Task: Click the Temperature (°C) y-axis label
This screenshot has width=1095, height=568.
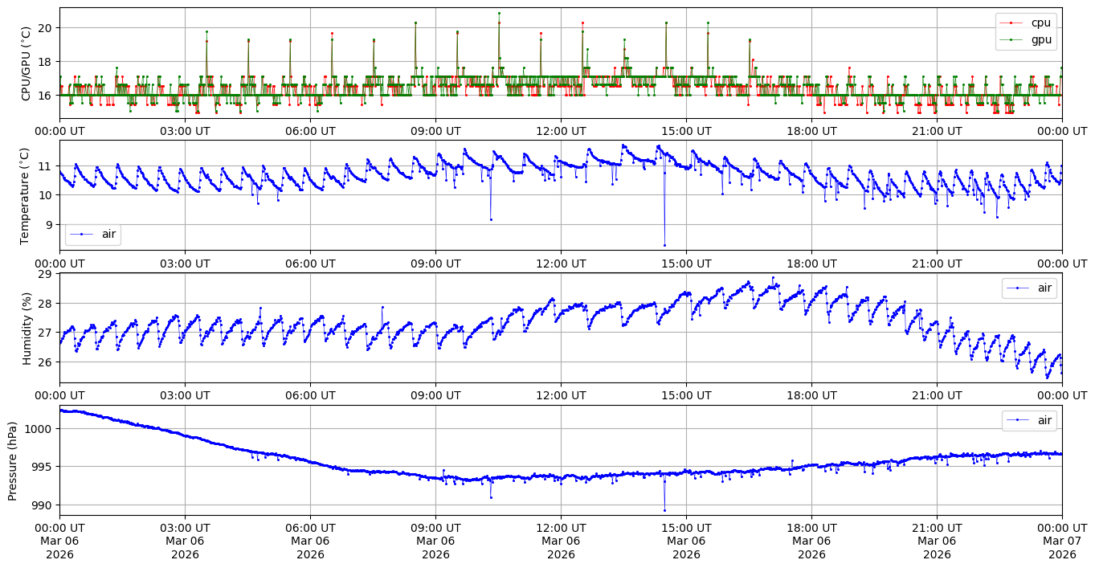Action: point(26,195)
